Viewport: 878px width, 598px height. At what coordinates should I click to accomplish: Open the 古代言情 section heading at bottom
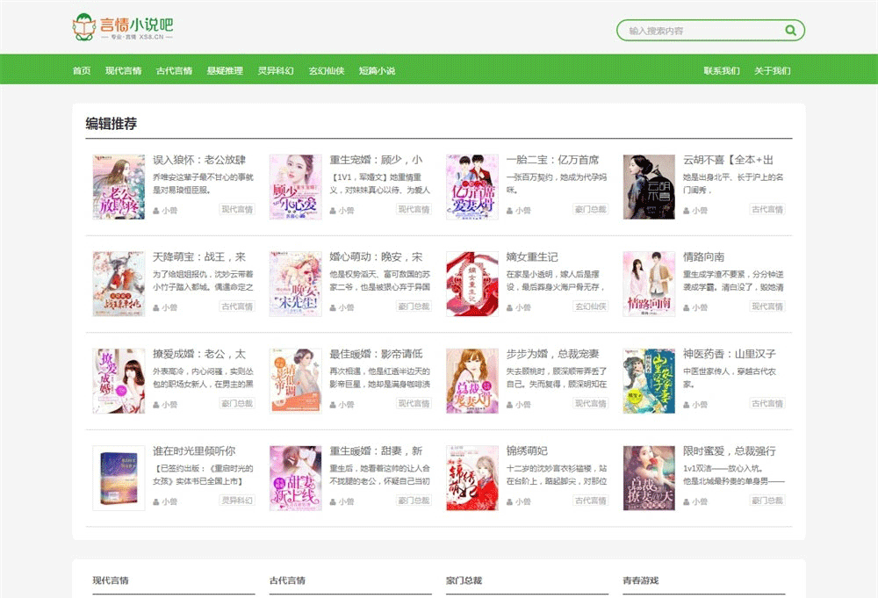287,580
